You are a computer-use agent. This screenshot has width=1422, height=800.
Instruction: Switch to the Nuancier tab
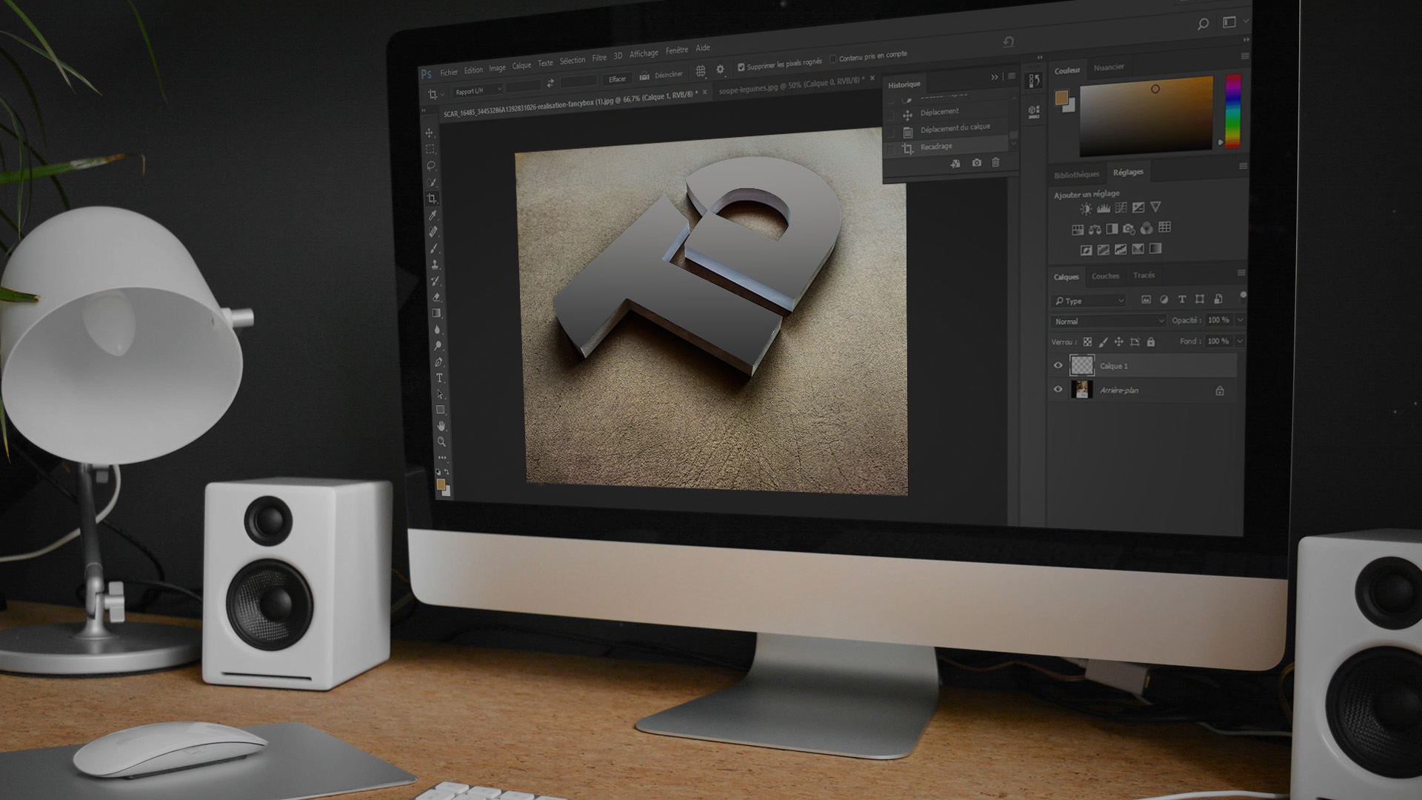click(1109, 67)
